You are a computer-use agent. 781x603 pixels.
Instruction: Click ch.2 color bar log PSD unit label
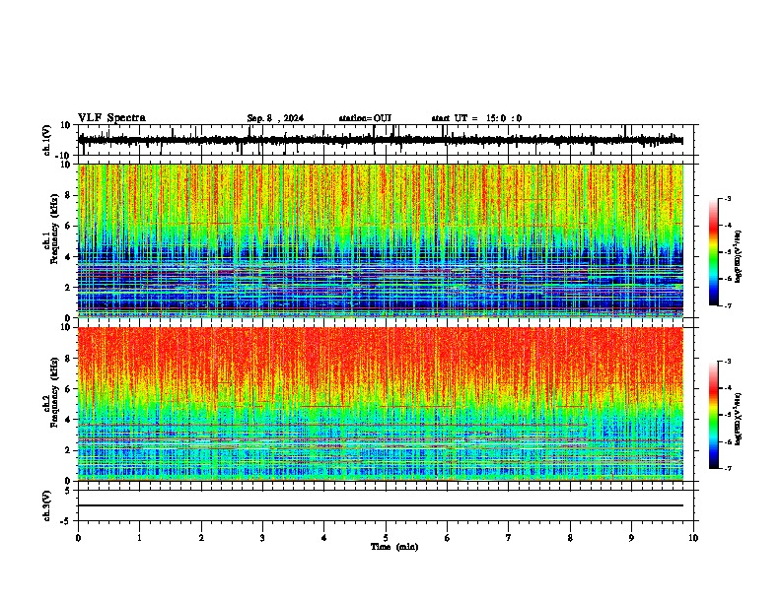740,418
